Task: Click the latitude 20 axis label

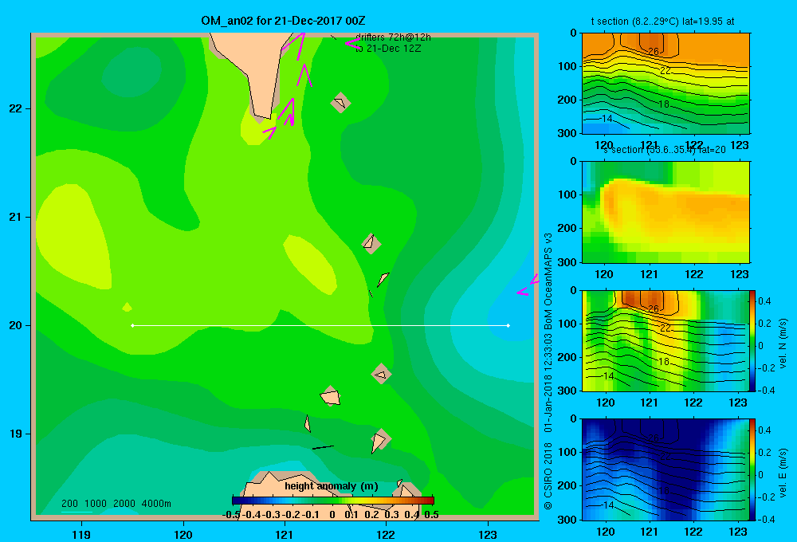Action: [16, 325]
